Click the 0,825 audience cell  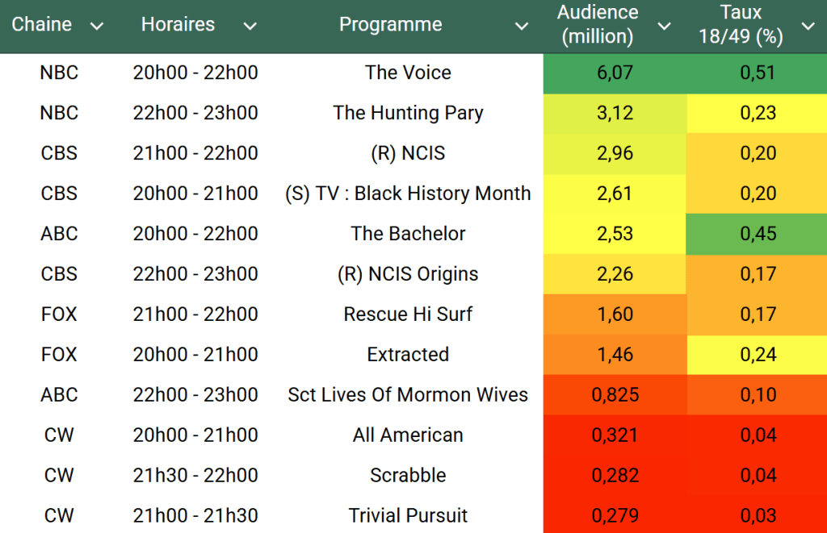615,394
